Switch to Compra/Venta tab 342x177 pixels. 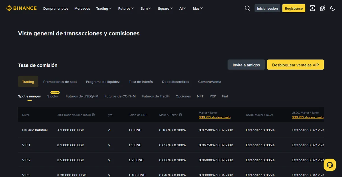pos(210,82)
